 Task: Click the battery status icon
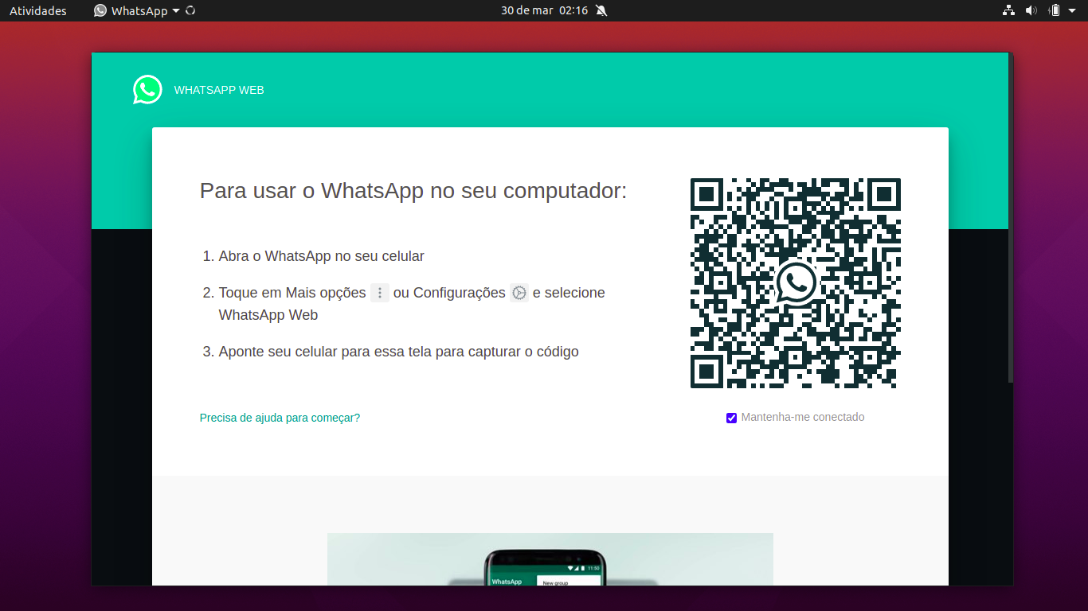[x=1055, y=10]
